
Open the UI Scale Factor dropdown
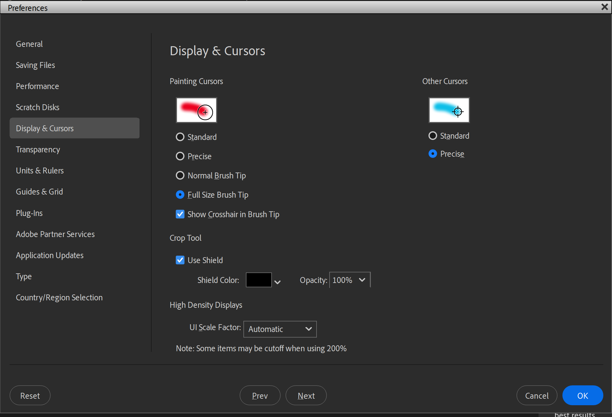click(x=280, y=329)
